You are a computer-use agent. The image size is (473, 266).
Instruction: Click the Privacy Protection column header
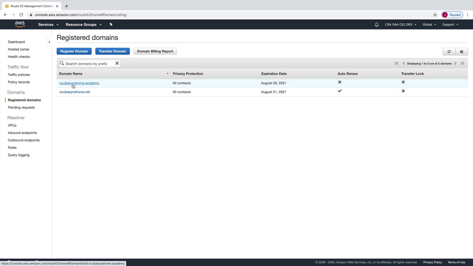188,74
